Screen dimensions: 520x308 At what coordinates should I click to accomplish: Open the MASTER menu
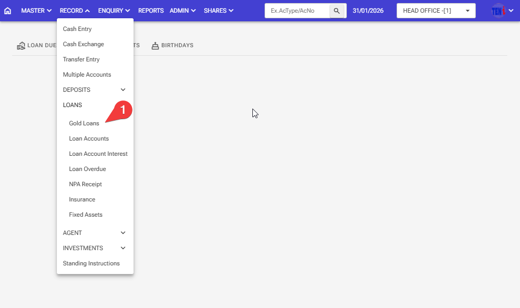pyautogui.click(x=36, y=11)
